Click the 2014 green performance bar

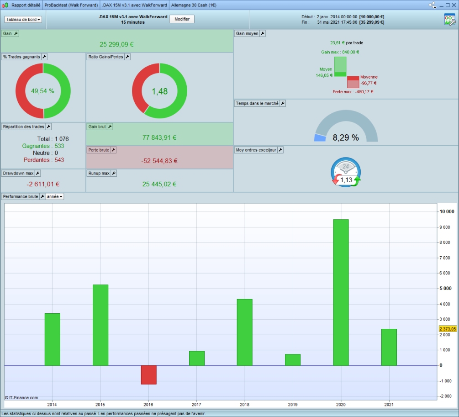point(53,339)
